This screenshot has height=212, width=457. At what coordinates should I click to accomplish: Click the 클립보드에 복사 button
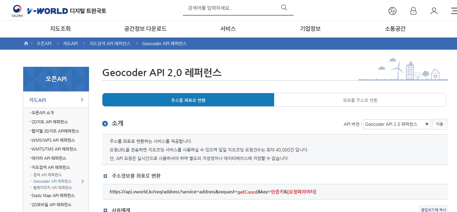tap(433, 210)
